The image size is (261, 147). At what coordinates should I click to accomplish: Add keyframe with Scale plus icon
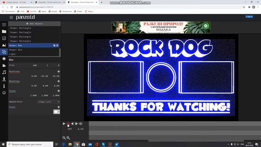pyautogui.click(x=59, y=91)
